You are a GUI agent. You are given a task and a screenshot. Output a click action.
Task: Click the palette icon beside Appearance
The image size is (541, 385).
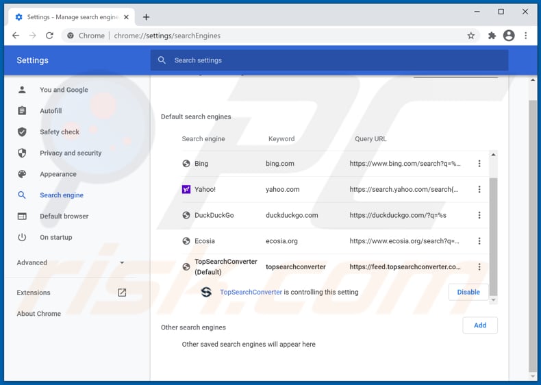click(22, 174)
